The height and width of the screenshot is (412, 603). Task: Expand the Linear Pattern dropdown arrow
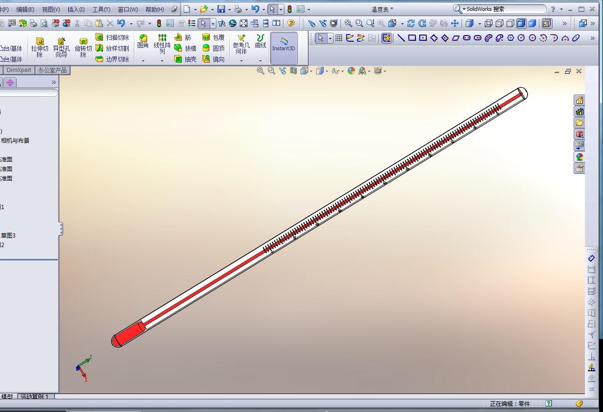click(x=162, y=61)
